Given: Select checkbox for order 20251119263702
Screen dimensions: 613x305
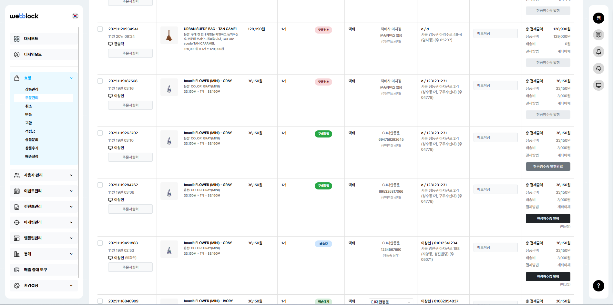Looking at the screenshot, I should [100, 133].
